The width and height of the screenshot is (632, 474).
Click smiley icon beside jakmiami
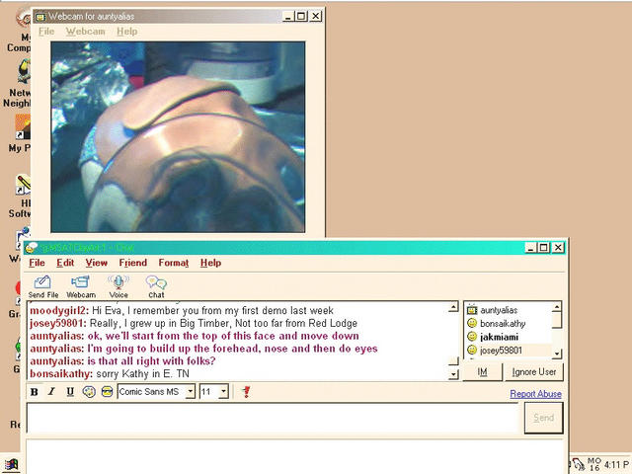[x=472, y=337]
